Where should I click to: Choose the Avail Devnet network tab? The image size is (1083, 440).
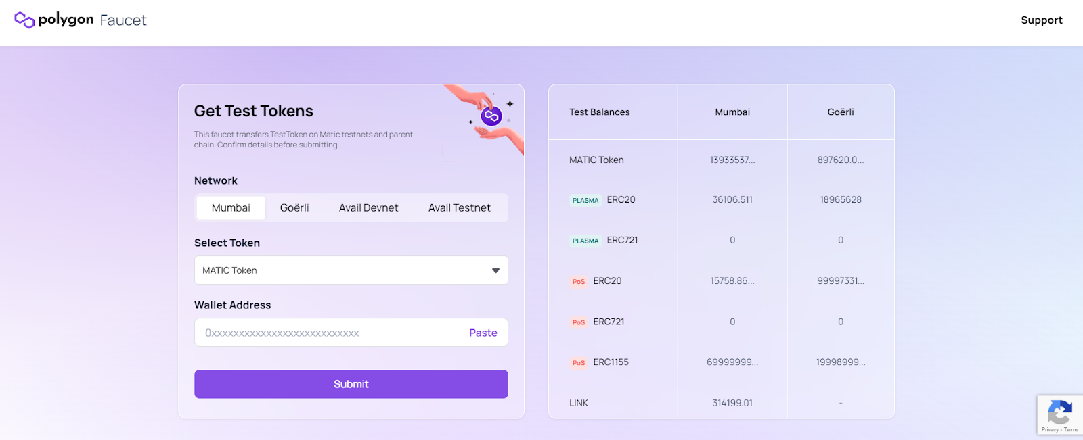point(368,207)
